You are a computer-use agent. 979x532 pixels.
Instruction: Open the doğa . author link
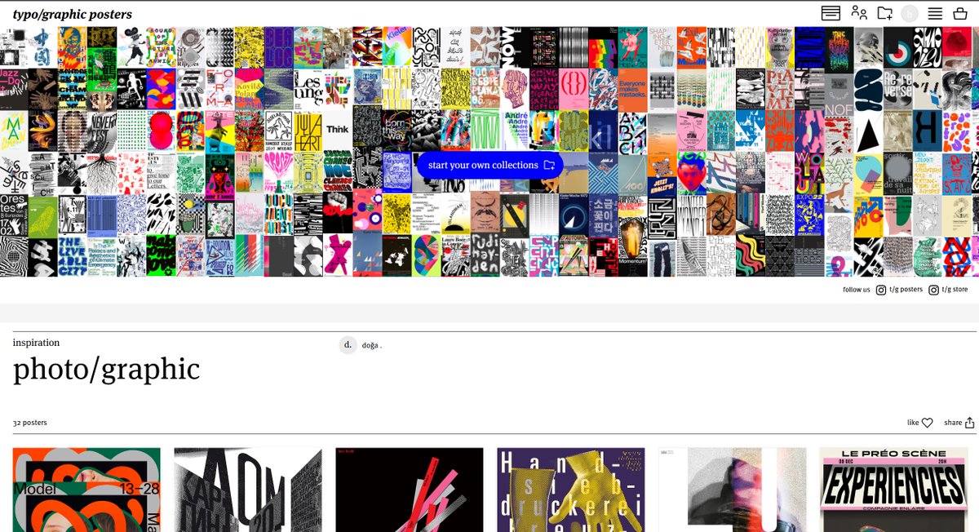[372, 346]
